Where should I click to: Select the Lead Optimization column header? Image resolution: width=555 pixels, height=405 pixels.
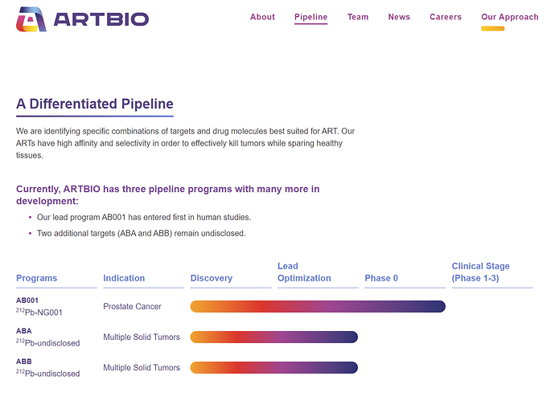(304, 272)
